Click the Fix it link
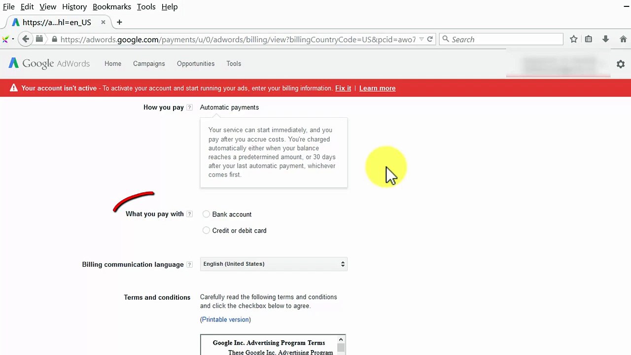Screen dimensions: 631x355 [x=343, y=88]
